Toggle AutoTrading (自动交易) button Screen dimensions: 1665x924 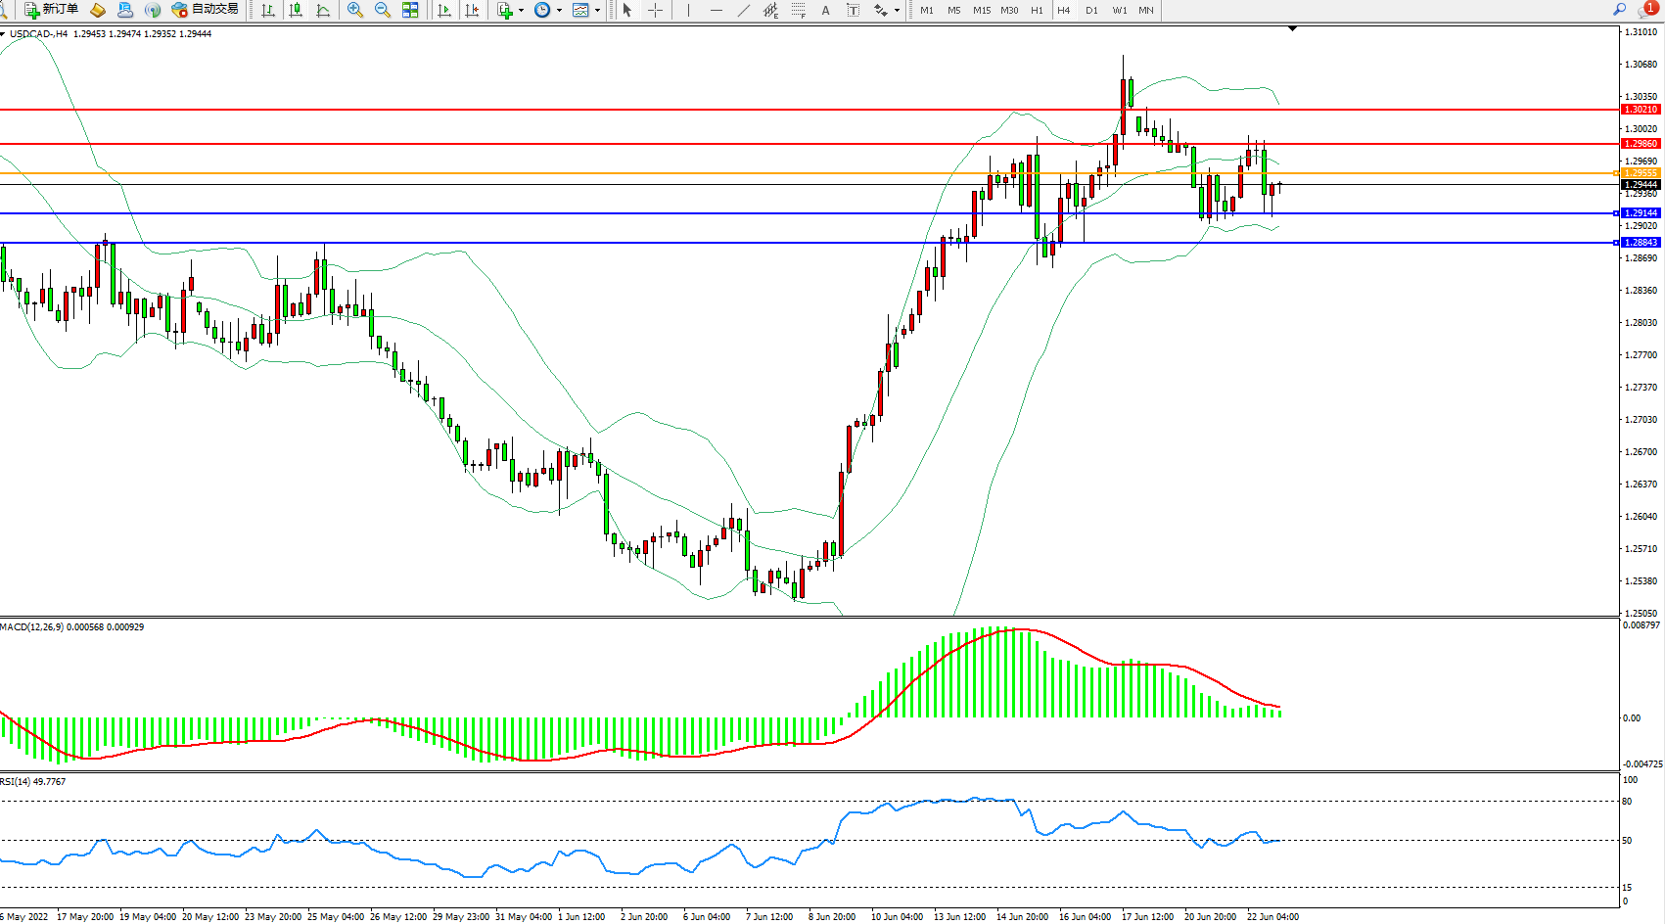point(205,10)
